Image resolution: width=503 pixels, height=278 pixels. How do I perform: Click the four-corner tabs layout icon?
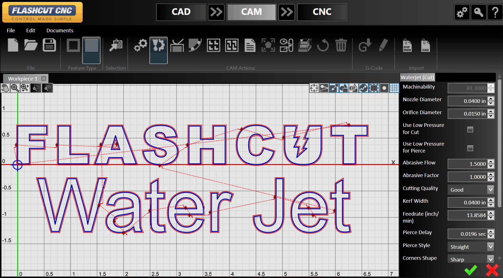point(213,45)
